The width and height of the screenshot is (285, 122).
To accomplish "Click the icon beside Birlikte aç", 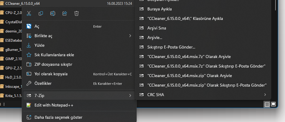I will tap(29, 36).
